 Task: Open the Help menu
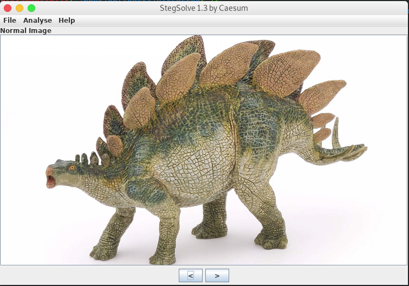click(67, 21)
